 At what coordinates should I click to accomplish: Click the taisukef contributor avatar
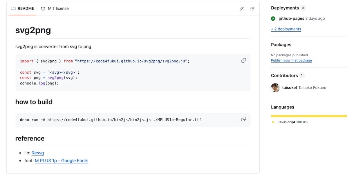[x=275, y=88]
